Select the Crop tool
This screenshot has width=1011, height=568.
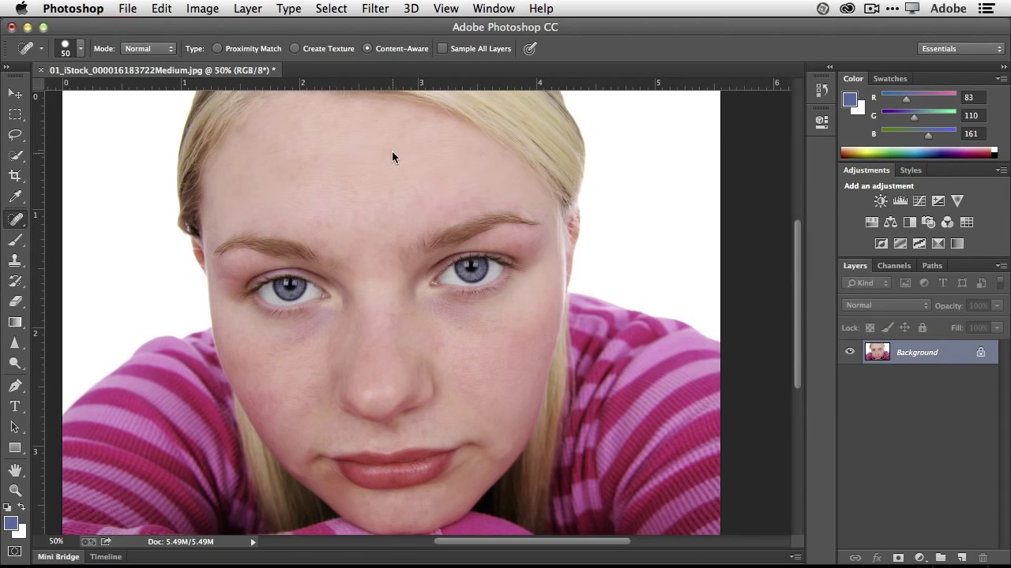(x=15, y=176)
